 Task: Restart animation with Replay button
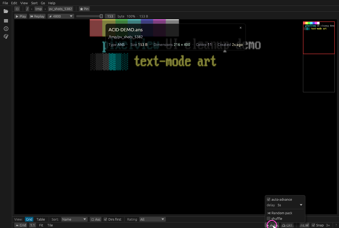click(37, 16)
